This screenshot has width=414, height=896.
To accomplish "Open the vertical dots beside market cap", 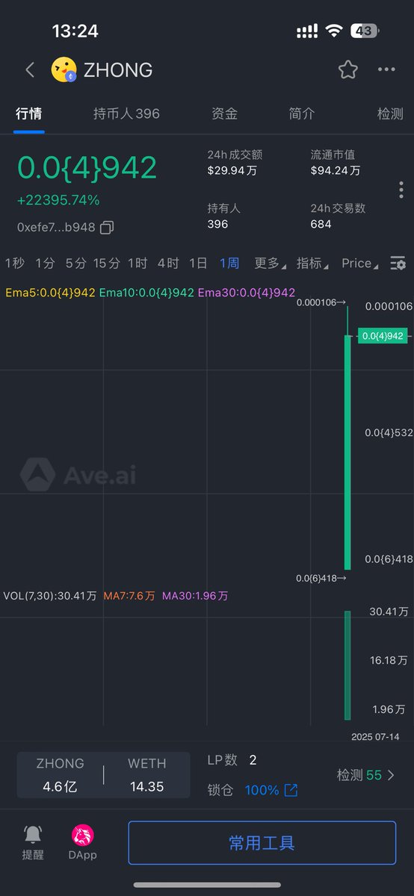I will [x=401, y=190].
